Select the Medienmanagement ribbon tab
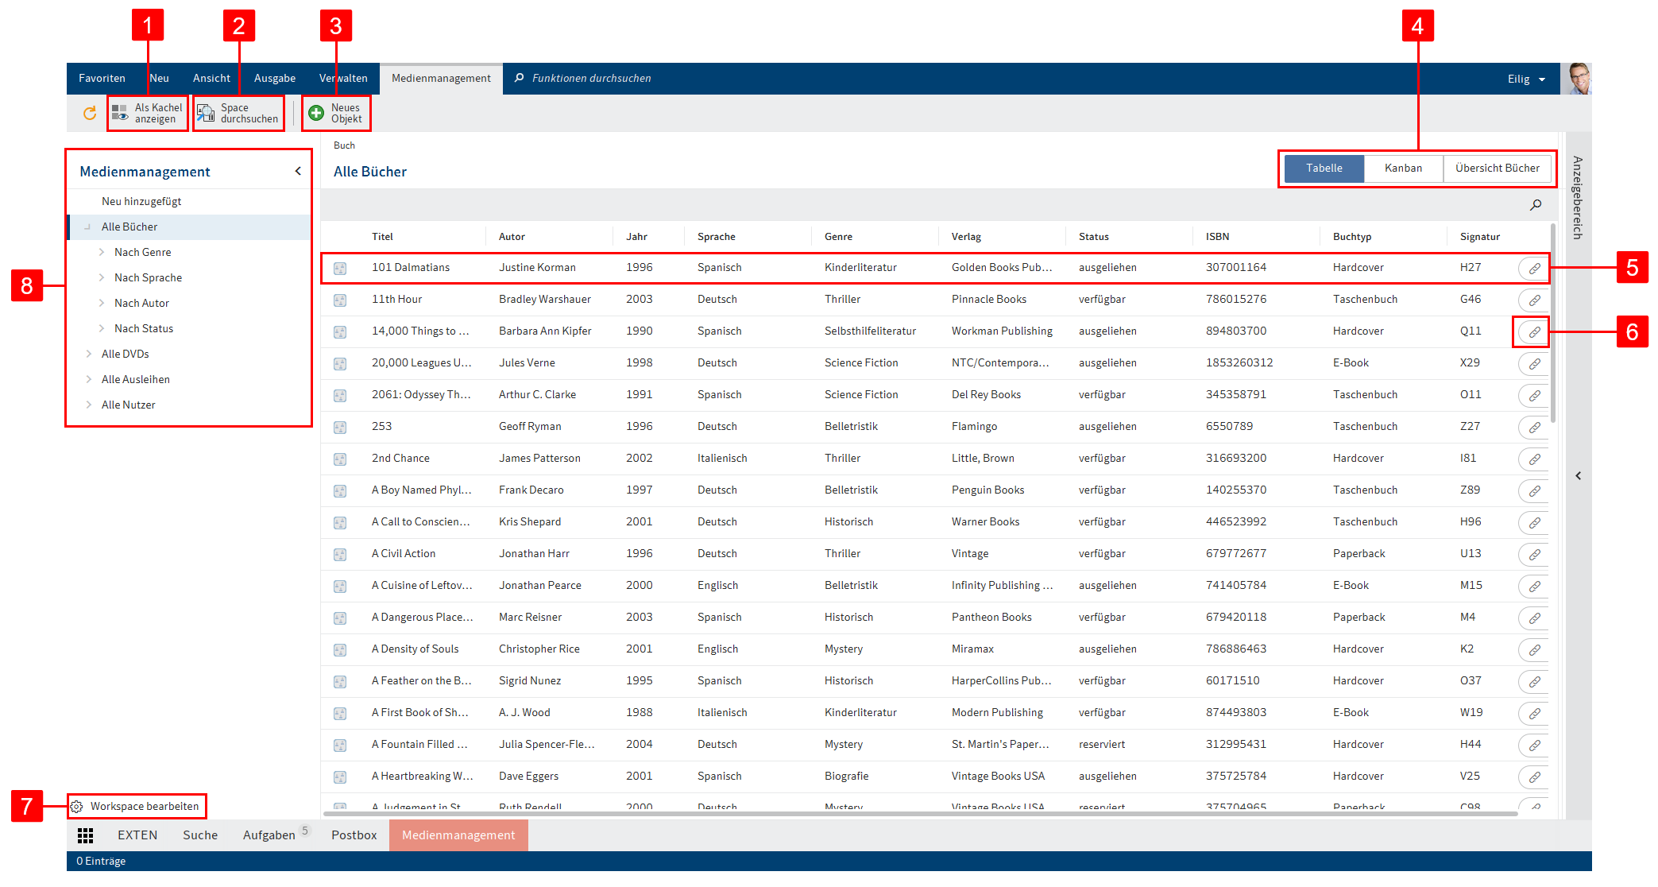Image resolution: width=1658 pixels, height=887 pixels. click(x=441, y=79)
